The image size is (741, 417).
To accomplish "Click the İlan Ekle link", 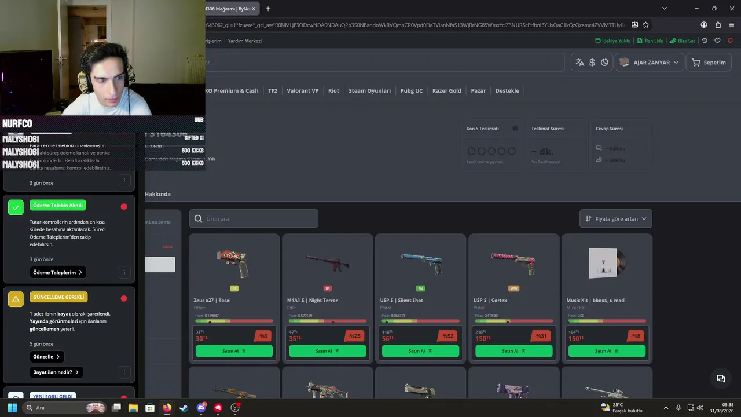I will [x=650, y=41].
